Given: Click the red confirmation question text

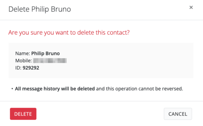Looking at the screenshot, I should click(x=69, y=32).
